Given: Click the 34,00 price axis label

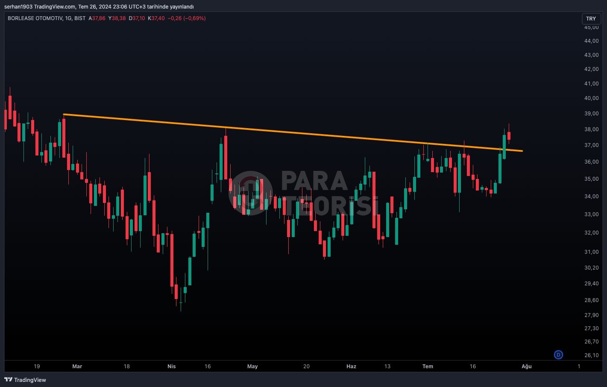Looking at the screenshot, I should click(591, 196).
